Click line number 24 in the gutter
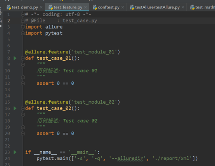The height and width of the screenshot is (166, 215). coord(7,159)
